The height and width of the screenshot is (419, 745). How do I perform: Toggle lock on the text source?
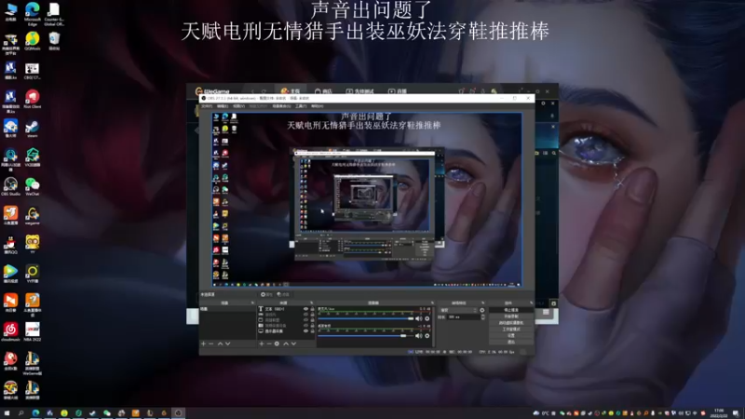tap(313, 309)
